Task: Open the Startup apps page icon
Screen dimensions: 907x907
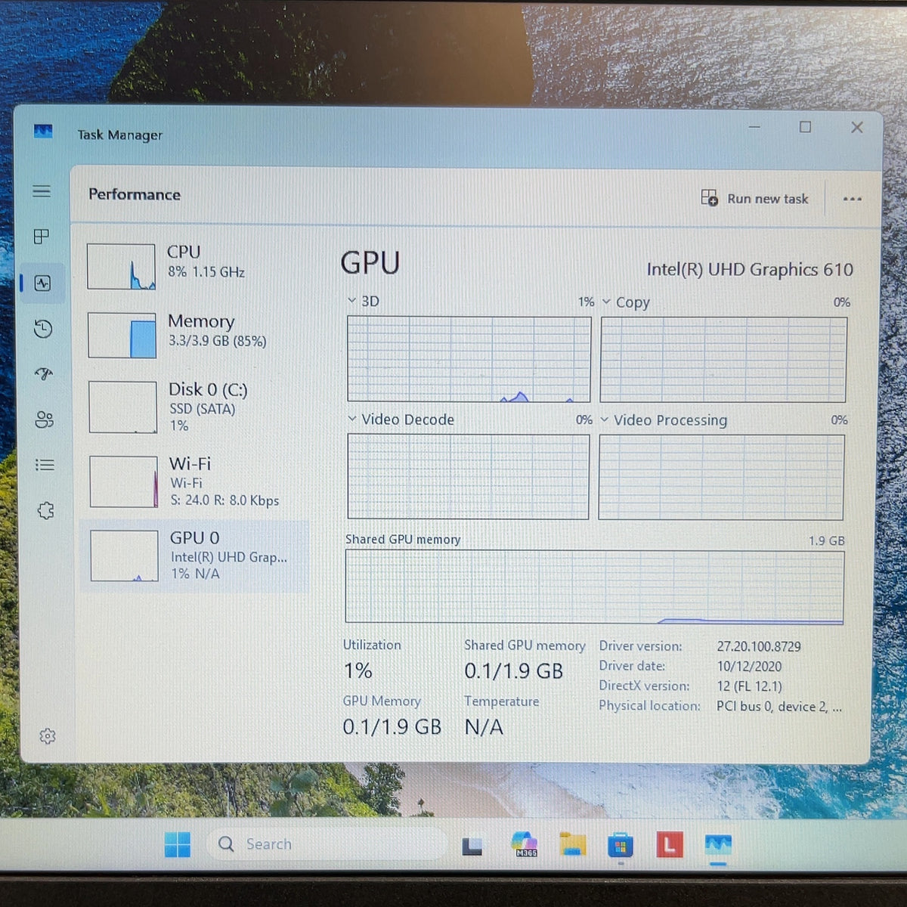Action: [x=44, y=373]
